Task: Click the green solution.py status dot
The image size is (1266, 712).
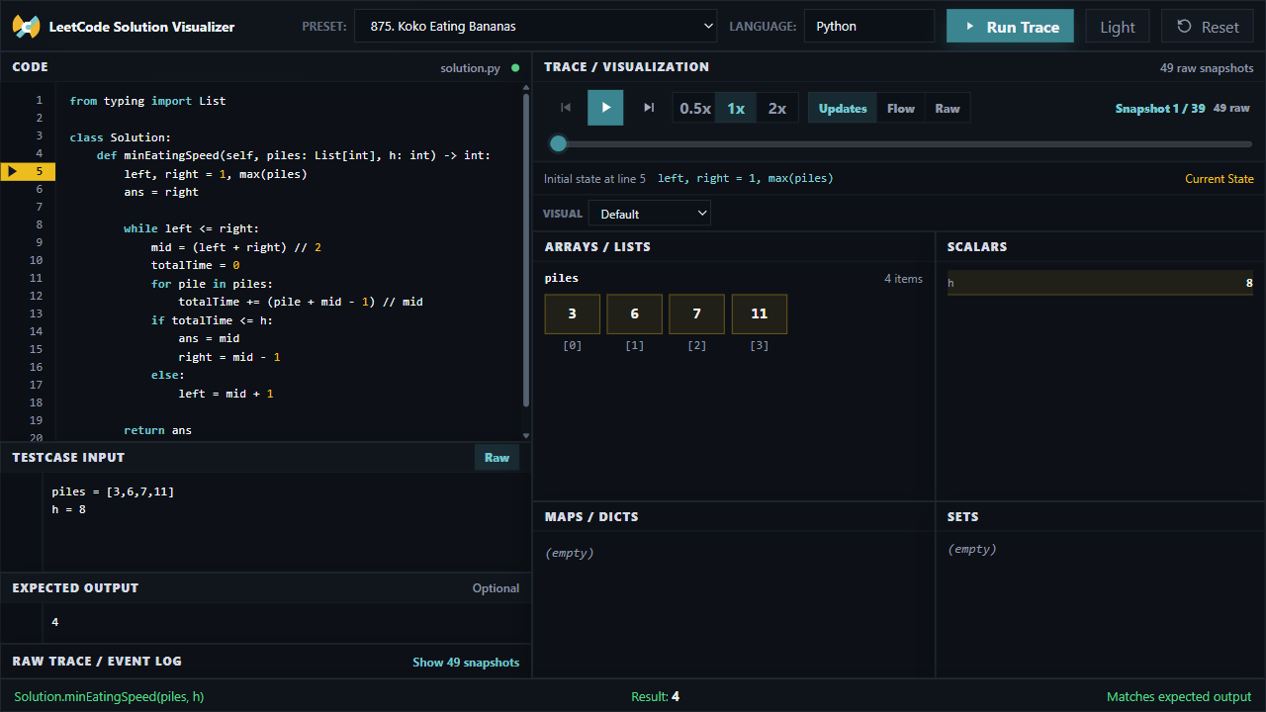Action: coord(515,68)
